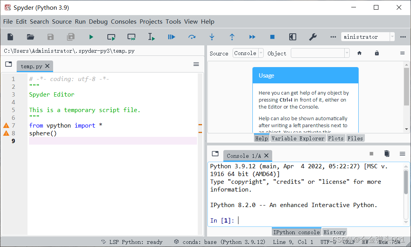Open the overflow dots after working directory
This screenshot has height=247, width=411.
(x=403, y=37)
